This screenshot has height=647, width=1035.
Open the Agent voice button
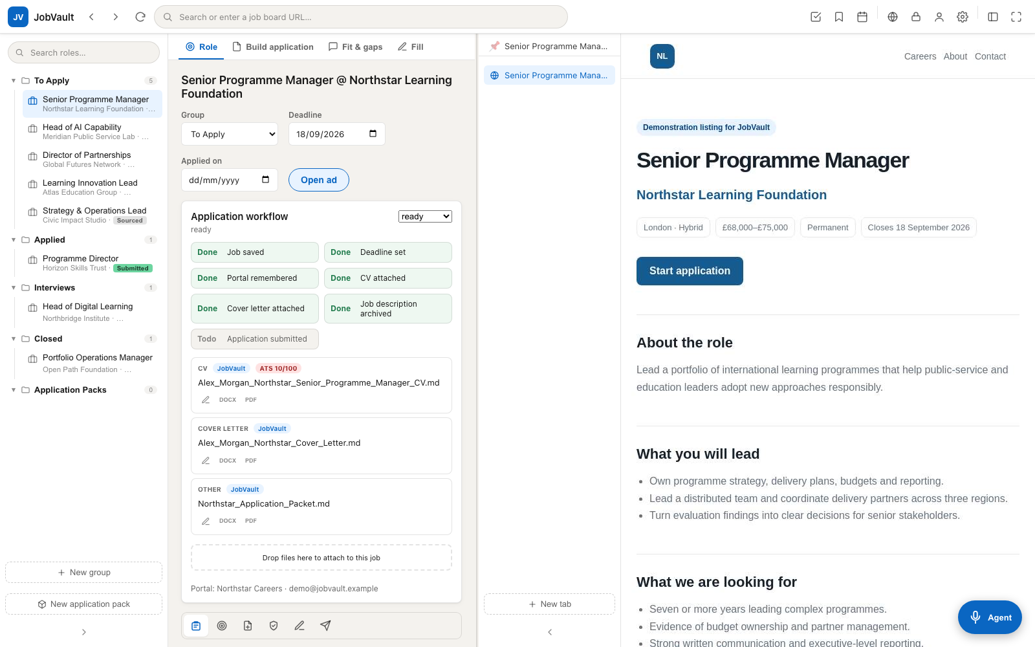click(x=990, y=617)
